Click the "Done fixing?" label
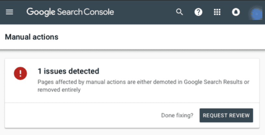Screen dimensions: 265x135 (x=177, y=115)
